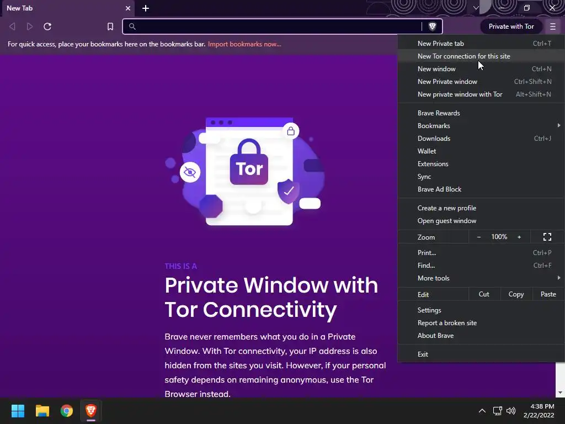Select New Private tab menu item

coord(481,43)
